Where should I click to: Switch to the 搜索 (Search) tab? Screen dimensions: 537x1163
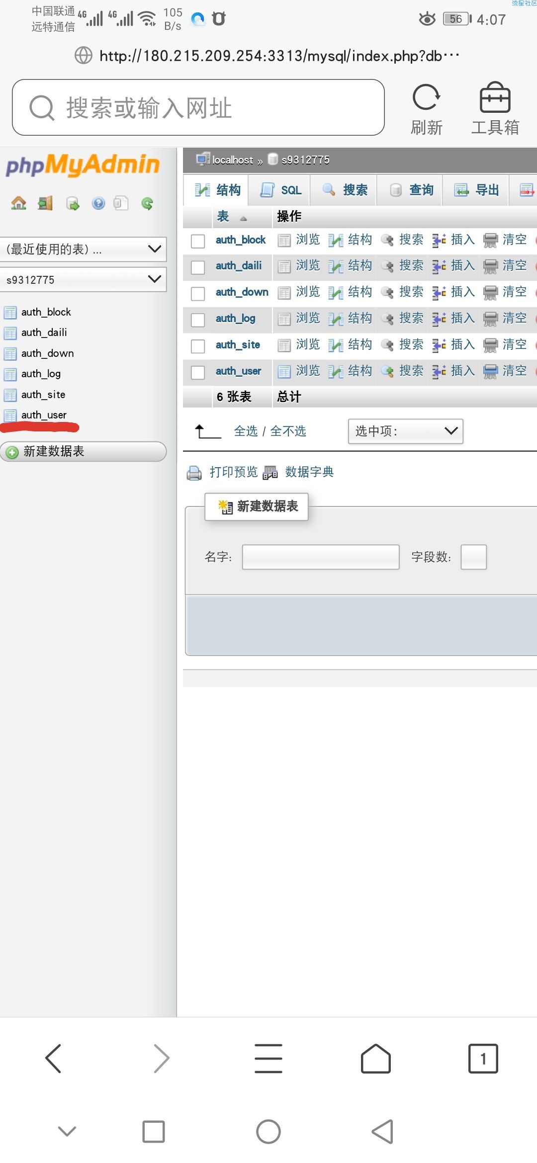point(345,190)
